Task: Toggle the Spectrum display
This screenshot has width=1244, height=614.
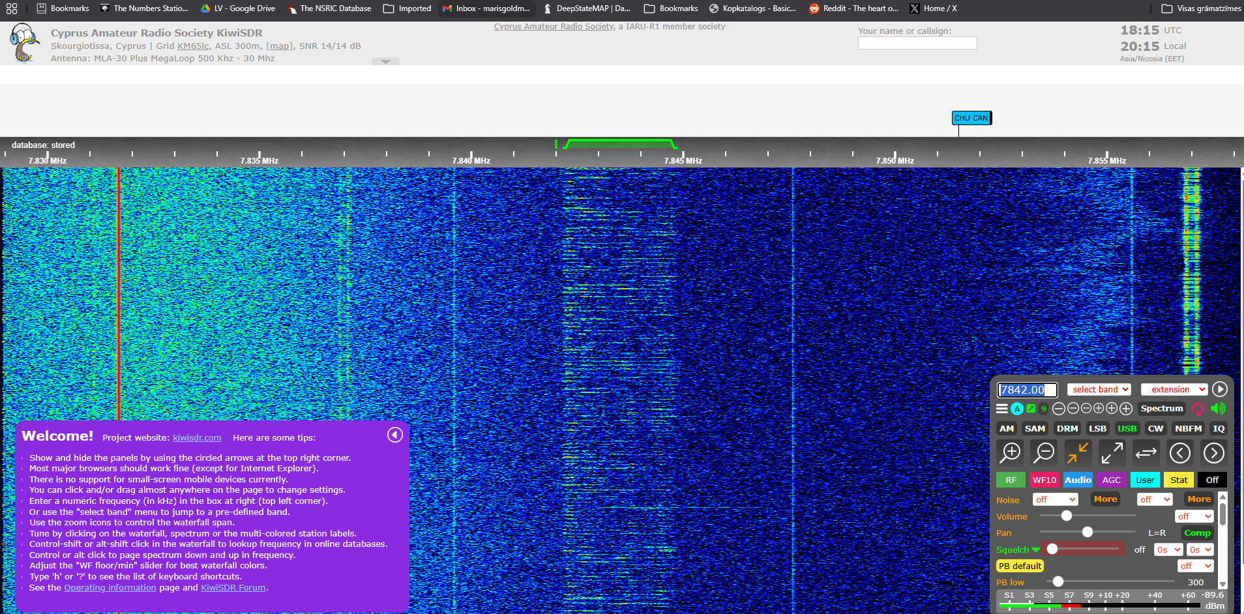Action: point(1161,409)
